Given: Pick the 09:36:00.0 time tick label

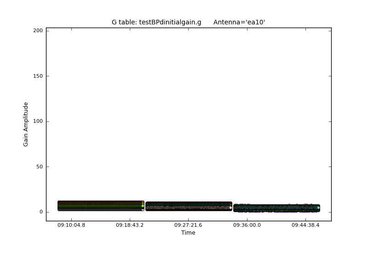Looking at the screenshot, I should point(247,225).
